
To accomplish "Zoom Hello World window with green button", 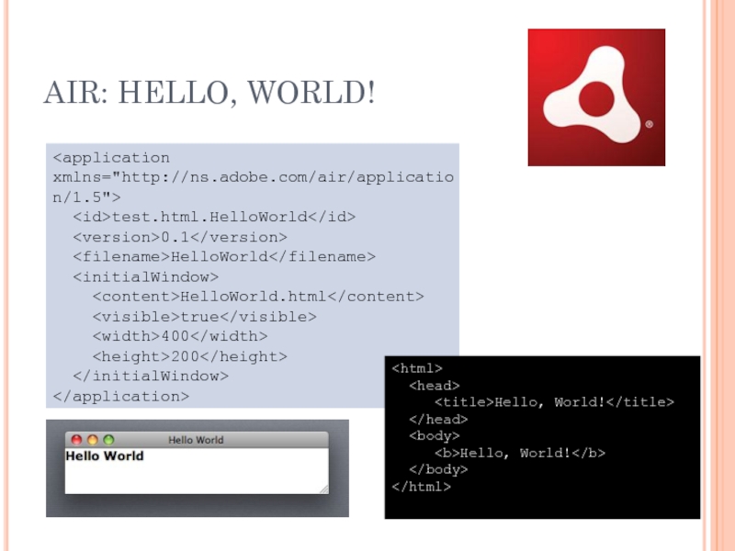I will 108,440.
